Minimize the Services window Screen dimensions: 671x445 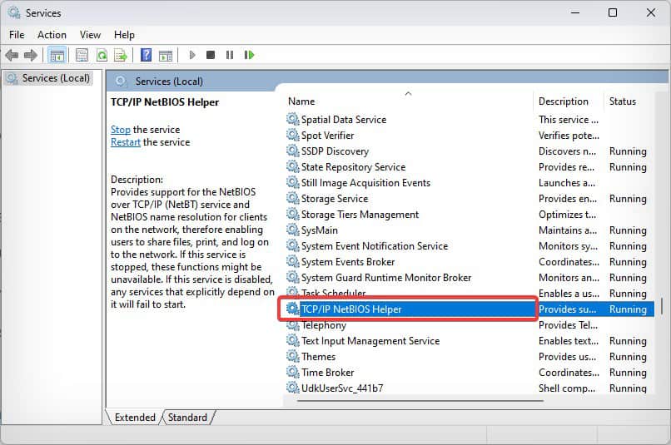pyautogui.click(x=575, y=12)
